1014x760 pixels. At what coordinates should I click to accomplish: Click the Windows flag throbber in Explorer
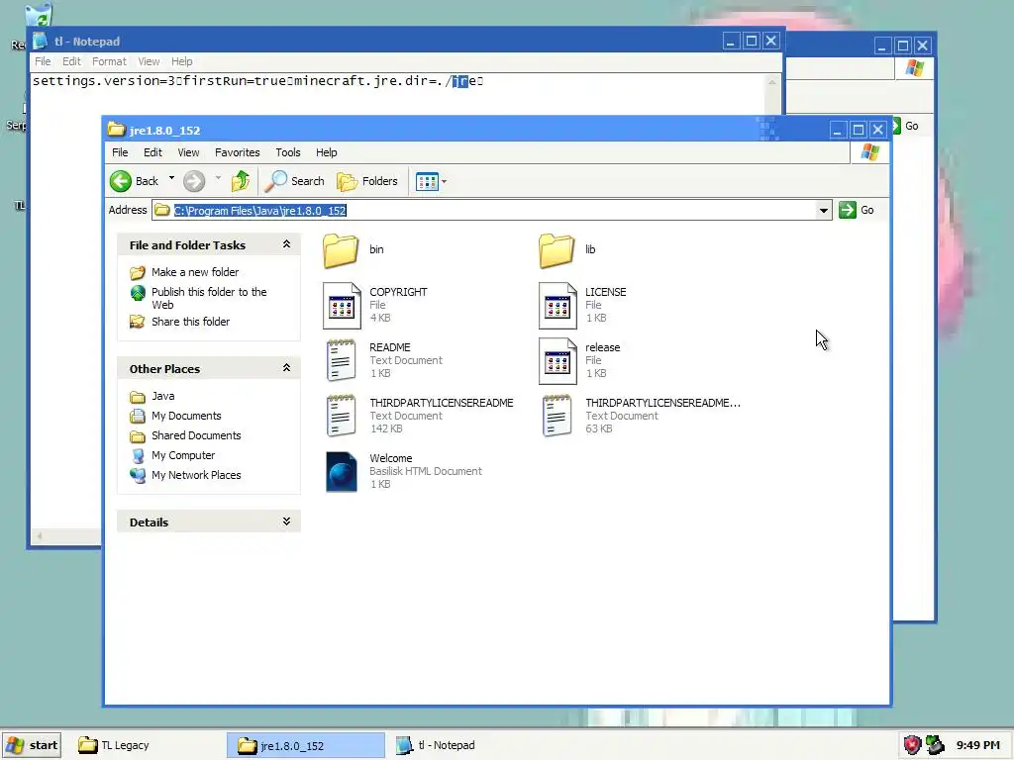[x=869, y=152]
